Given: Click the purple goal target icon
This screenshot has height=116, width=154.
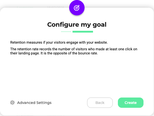Looking at the screenshot, I should point(77,8).
